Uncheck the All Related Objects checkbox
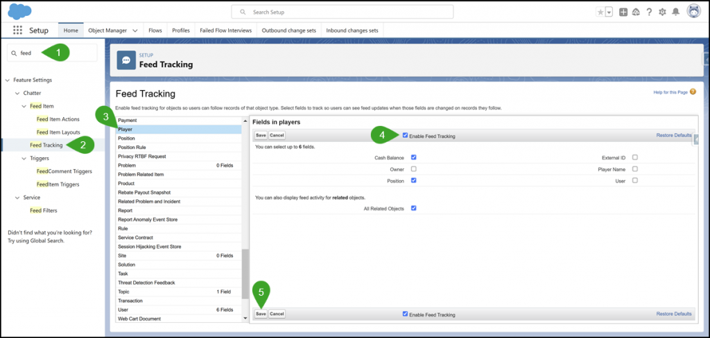 click(x=413, y=208)
